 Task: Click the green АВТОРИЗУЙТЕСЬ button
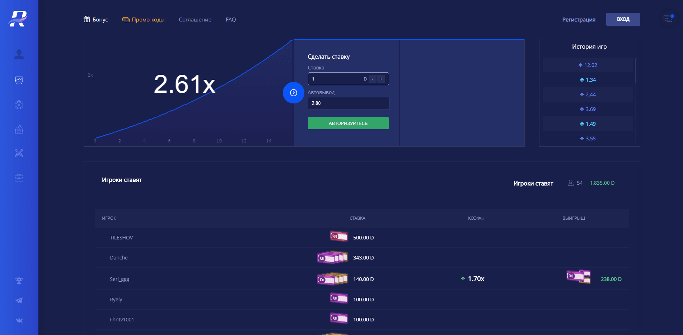pos(348,123)
